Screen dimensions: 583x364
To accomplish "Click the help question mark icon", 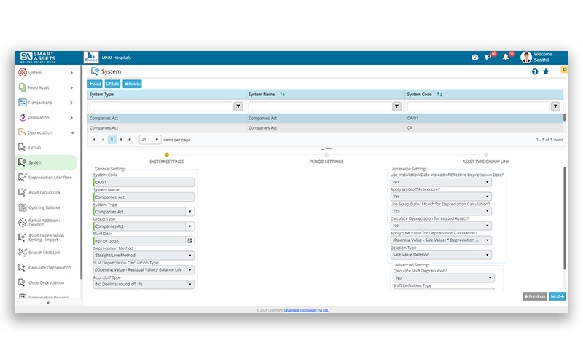I will click(x=535, y=72).
